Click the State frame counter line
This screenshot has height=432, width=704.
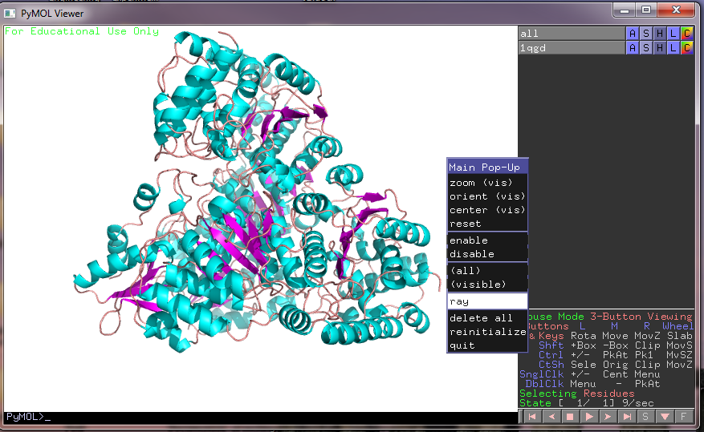click(x=586, y=403)
